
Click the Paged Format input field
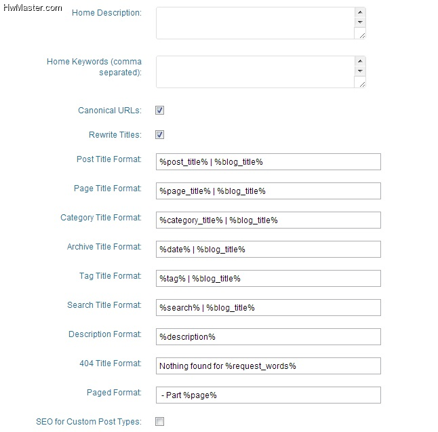pos(268,395)
